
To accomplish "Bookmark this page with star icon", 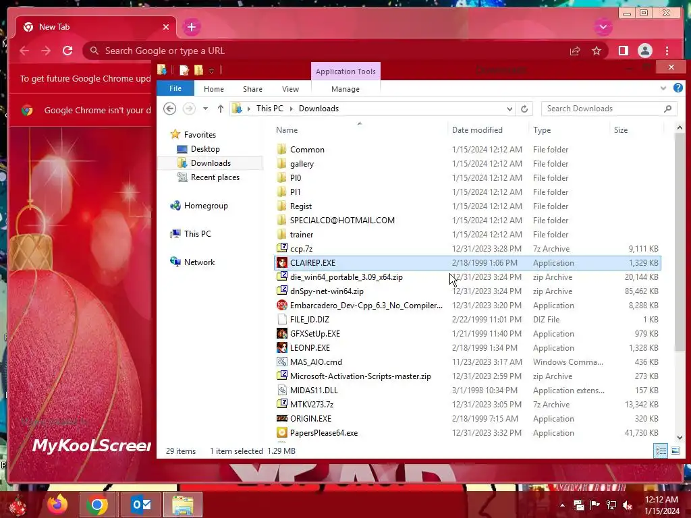I will 597,51.
